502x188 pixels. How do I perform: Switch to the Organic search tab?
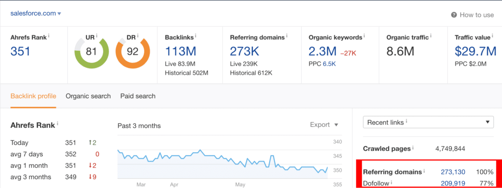(x=88, y=96)
